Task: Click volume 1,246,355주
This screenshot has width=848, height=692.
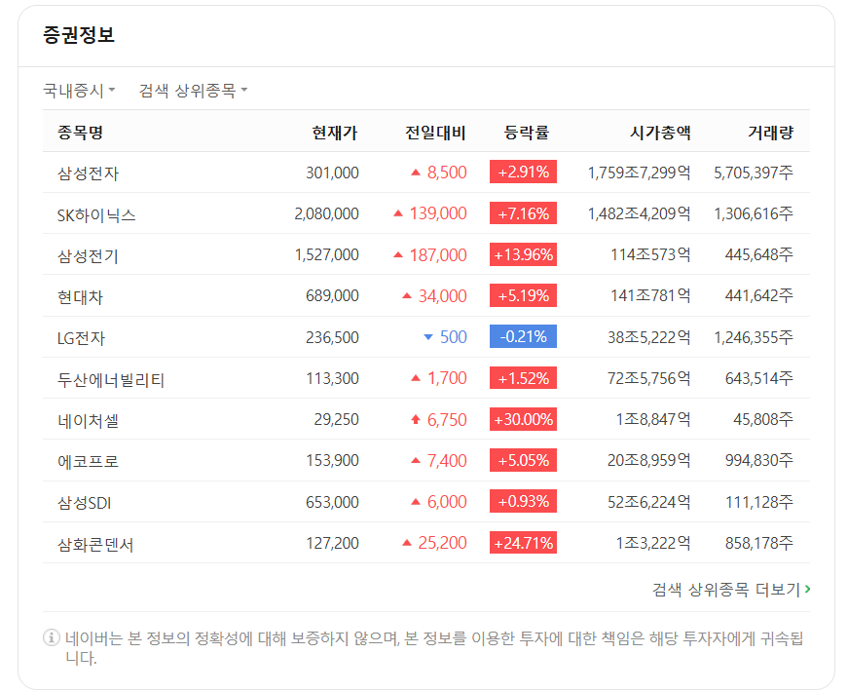Action: [754, 337]
